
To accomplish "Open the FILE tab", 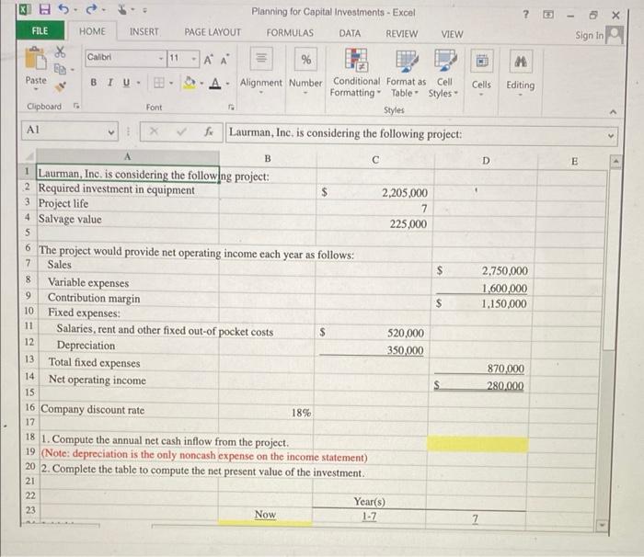I will point(40,30).
